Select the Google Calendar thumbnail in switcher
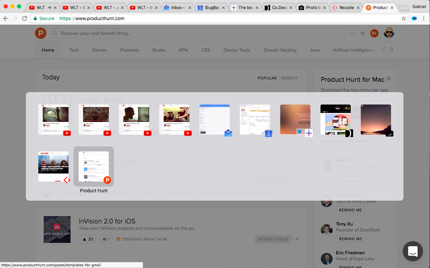430x268 pixels. point(255,120)
